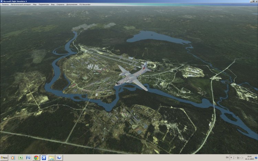
Task: Open the Вид menu
Action: (53, 4)
